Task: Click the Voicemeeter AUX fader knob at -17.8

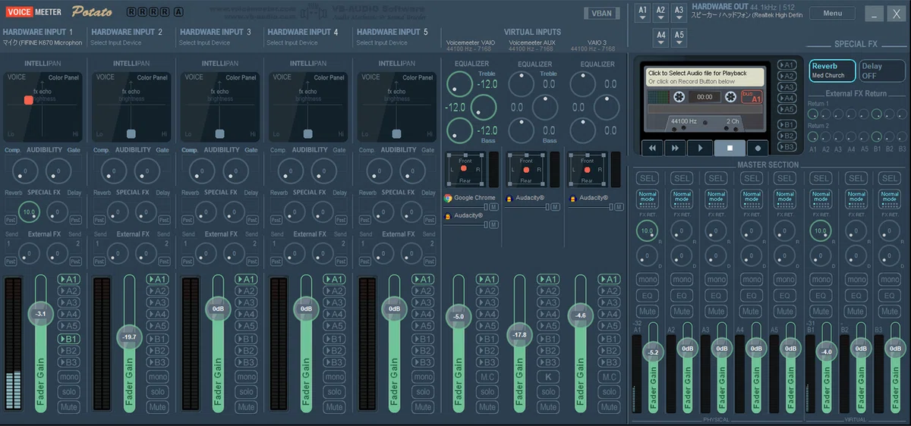Action: point(519,334)
